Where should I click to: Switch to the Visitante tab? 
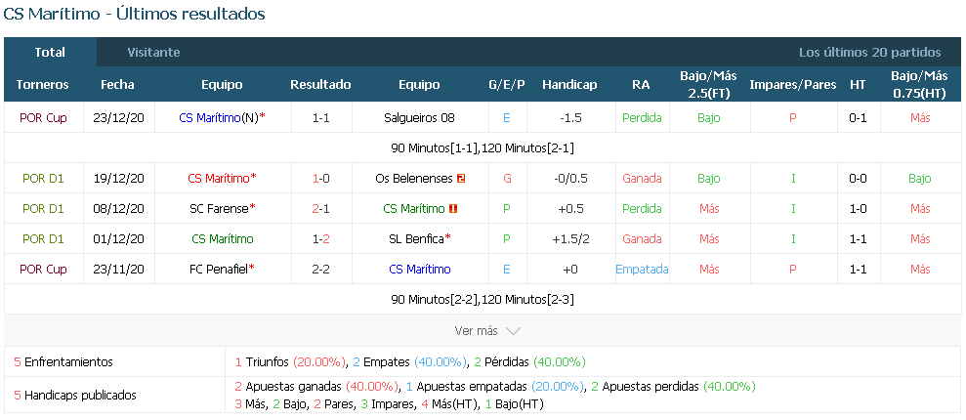pos(153,53)
